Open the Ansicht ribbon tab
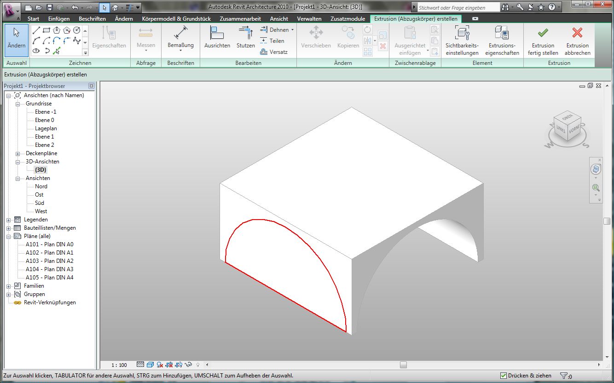This screenshot has width=614, height=383. pyautogui.click(x=279, y=19)
